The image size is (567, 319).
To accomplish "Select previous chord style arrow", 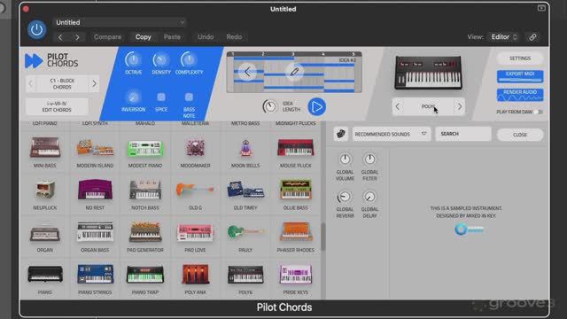I will pos(31,84).
